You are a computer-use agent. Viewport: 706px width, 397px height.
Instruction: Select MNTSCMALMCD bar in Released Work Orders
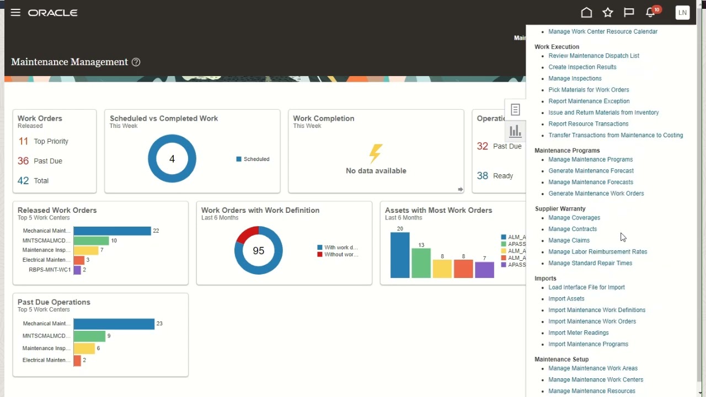[x=91, y=241]
